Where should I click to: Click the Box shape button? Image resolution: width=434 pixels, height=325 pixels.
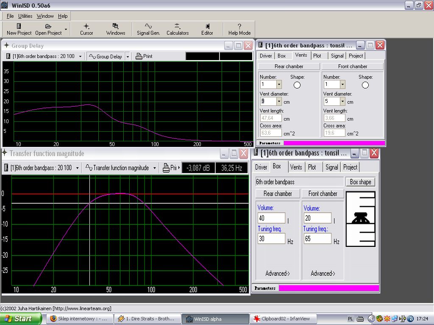point(360,182)
